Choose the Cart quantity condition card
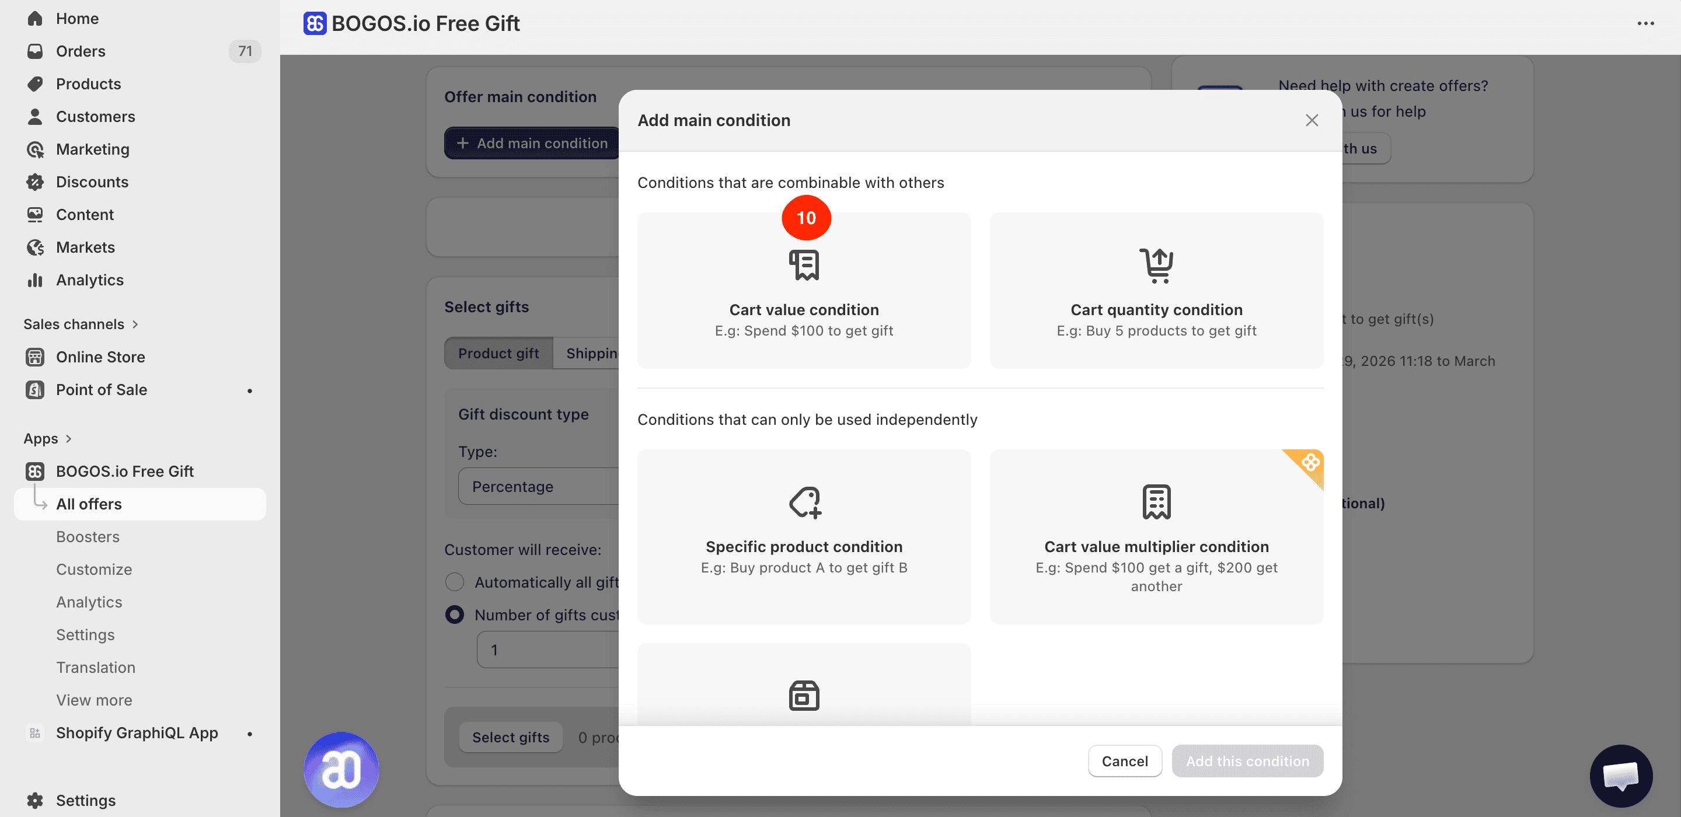1681x817 pixels. 1156,291
